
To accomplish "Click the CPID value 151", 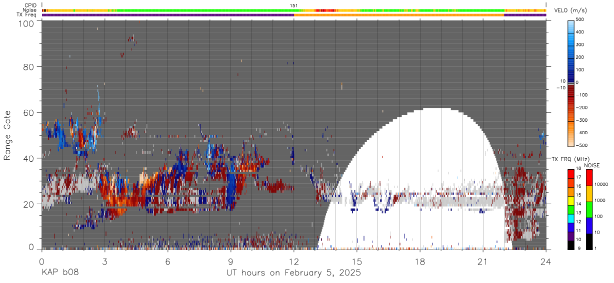I will 294,5.
